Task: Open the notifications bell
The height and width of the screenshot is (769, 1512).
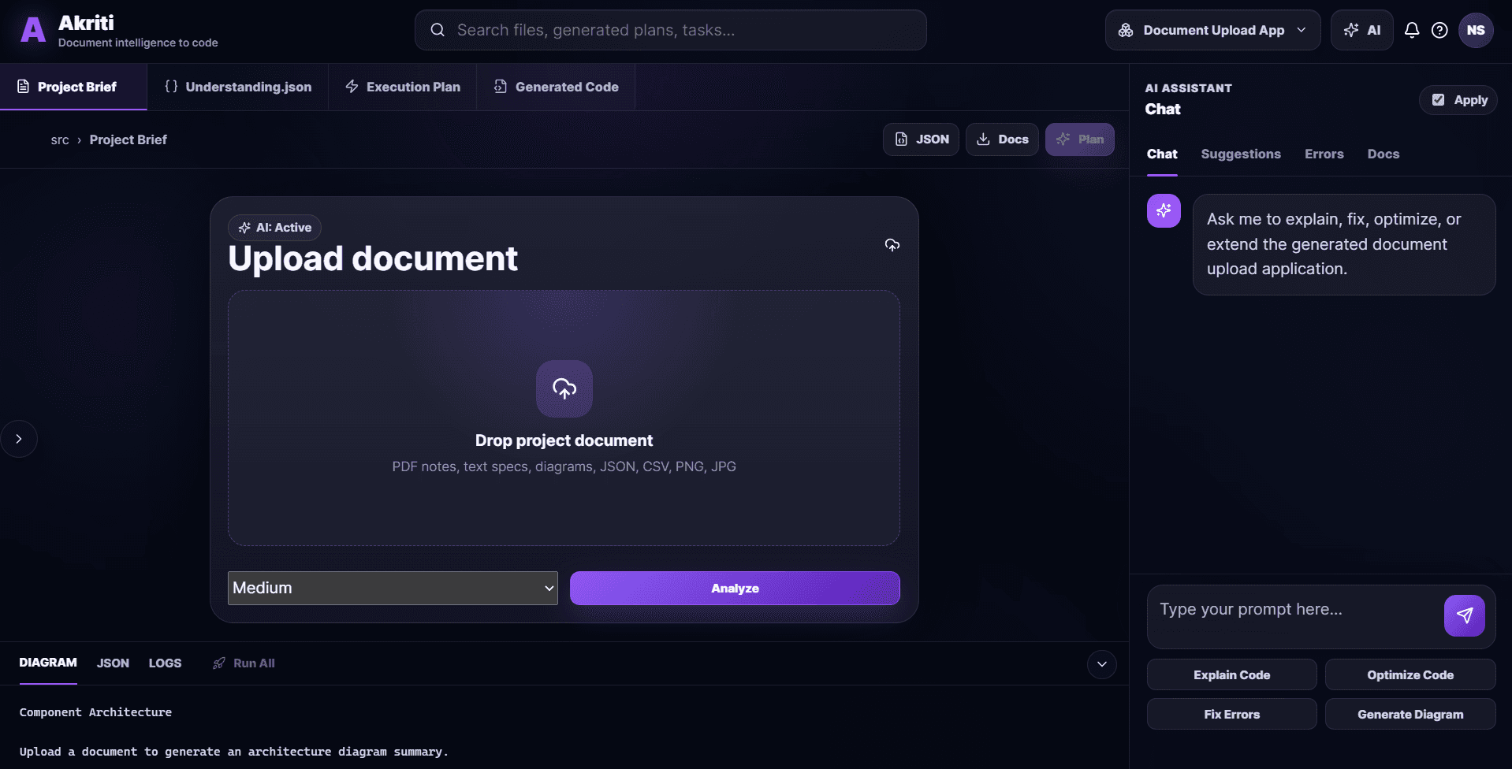Action: click(1411, 30)
